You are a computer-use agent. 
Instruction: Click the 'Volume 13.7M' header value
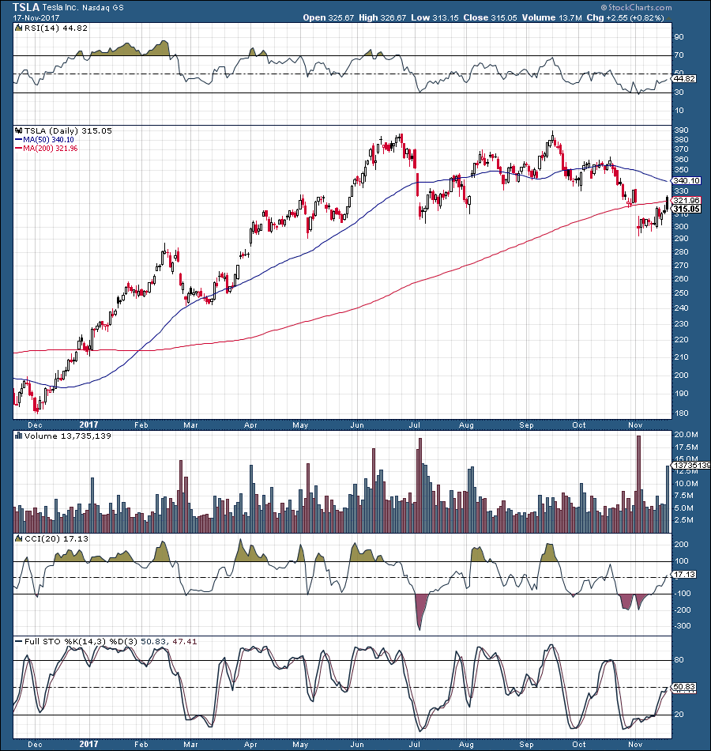tap(551, 17)
